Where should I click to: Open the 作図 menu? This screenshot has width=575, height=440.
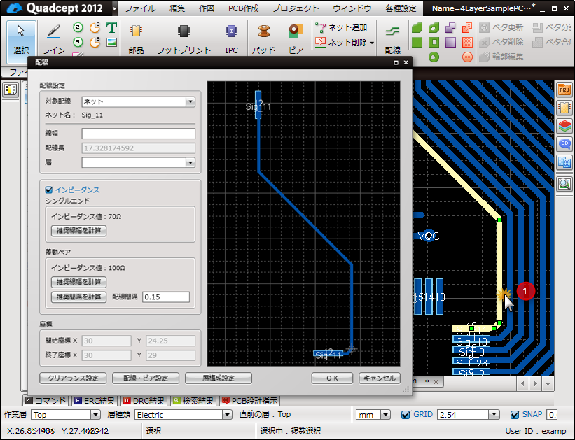[x=207, y=8]
